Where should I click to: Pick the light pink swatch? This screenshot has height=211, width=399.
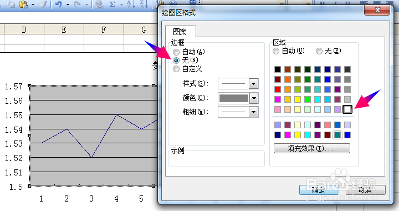click(x=278, y=109)
